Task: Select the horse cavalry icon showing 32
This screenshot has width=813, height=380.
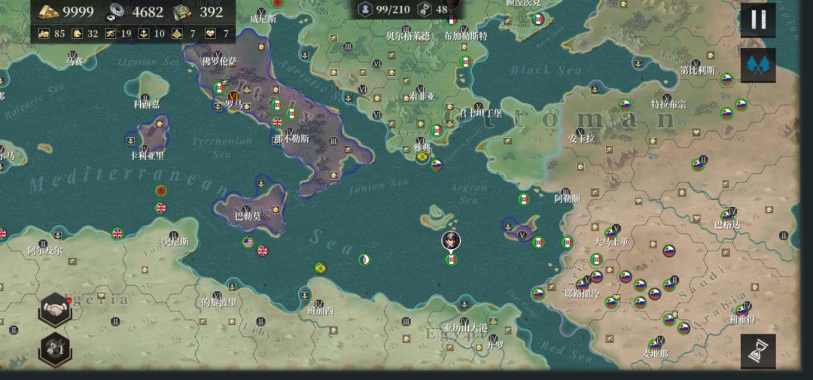Action: point(77,34)
